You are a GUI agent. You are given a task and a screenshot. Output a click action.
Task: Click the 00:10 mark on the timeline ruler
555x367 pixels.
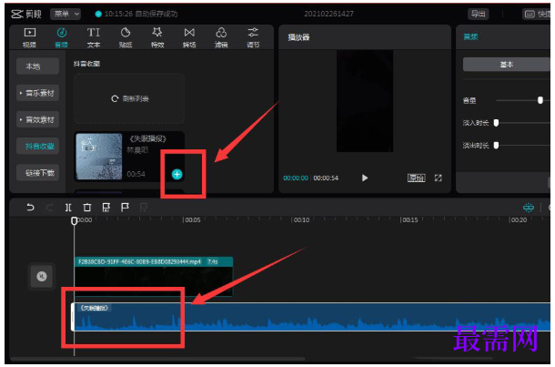coord(301,220)
